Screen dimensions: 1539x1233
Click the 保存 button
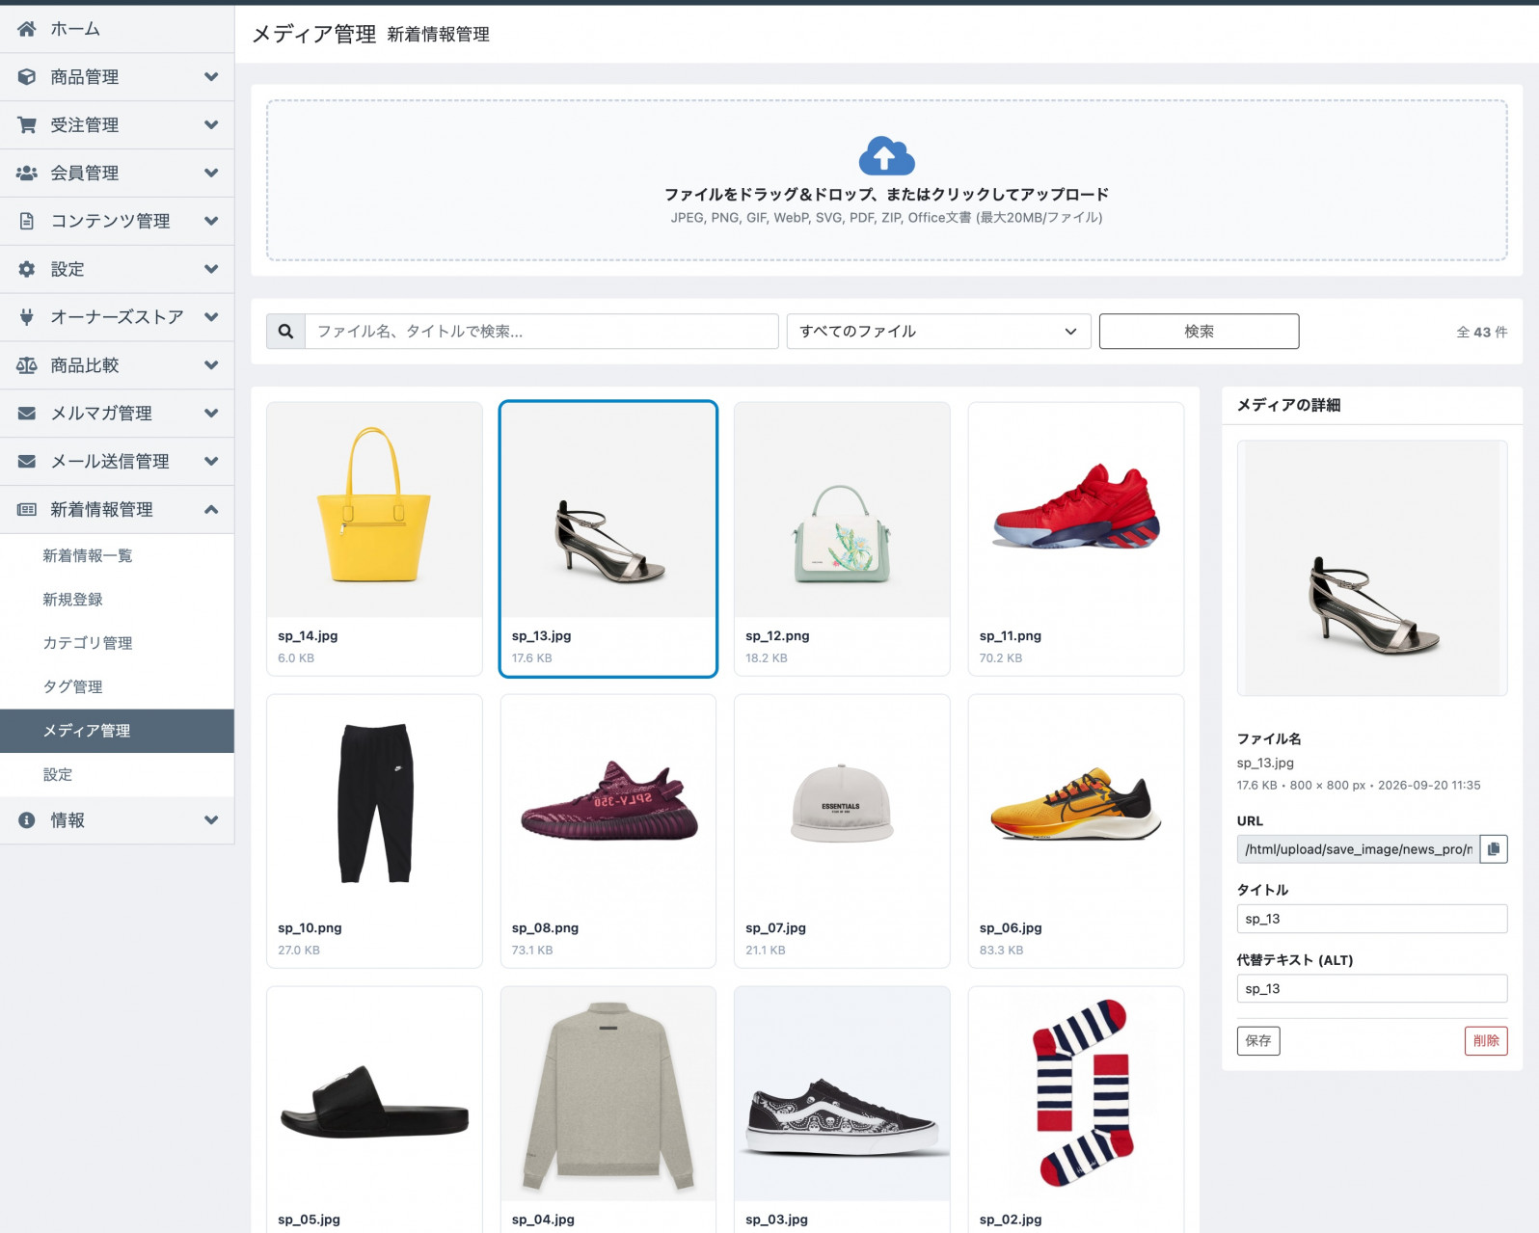coord(1258,1041)
